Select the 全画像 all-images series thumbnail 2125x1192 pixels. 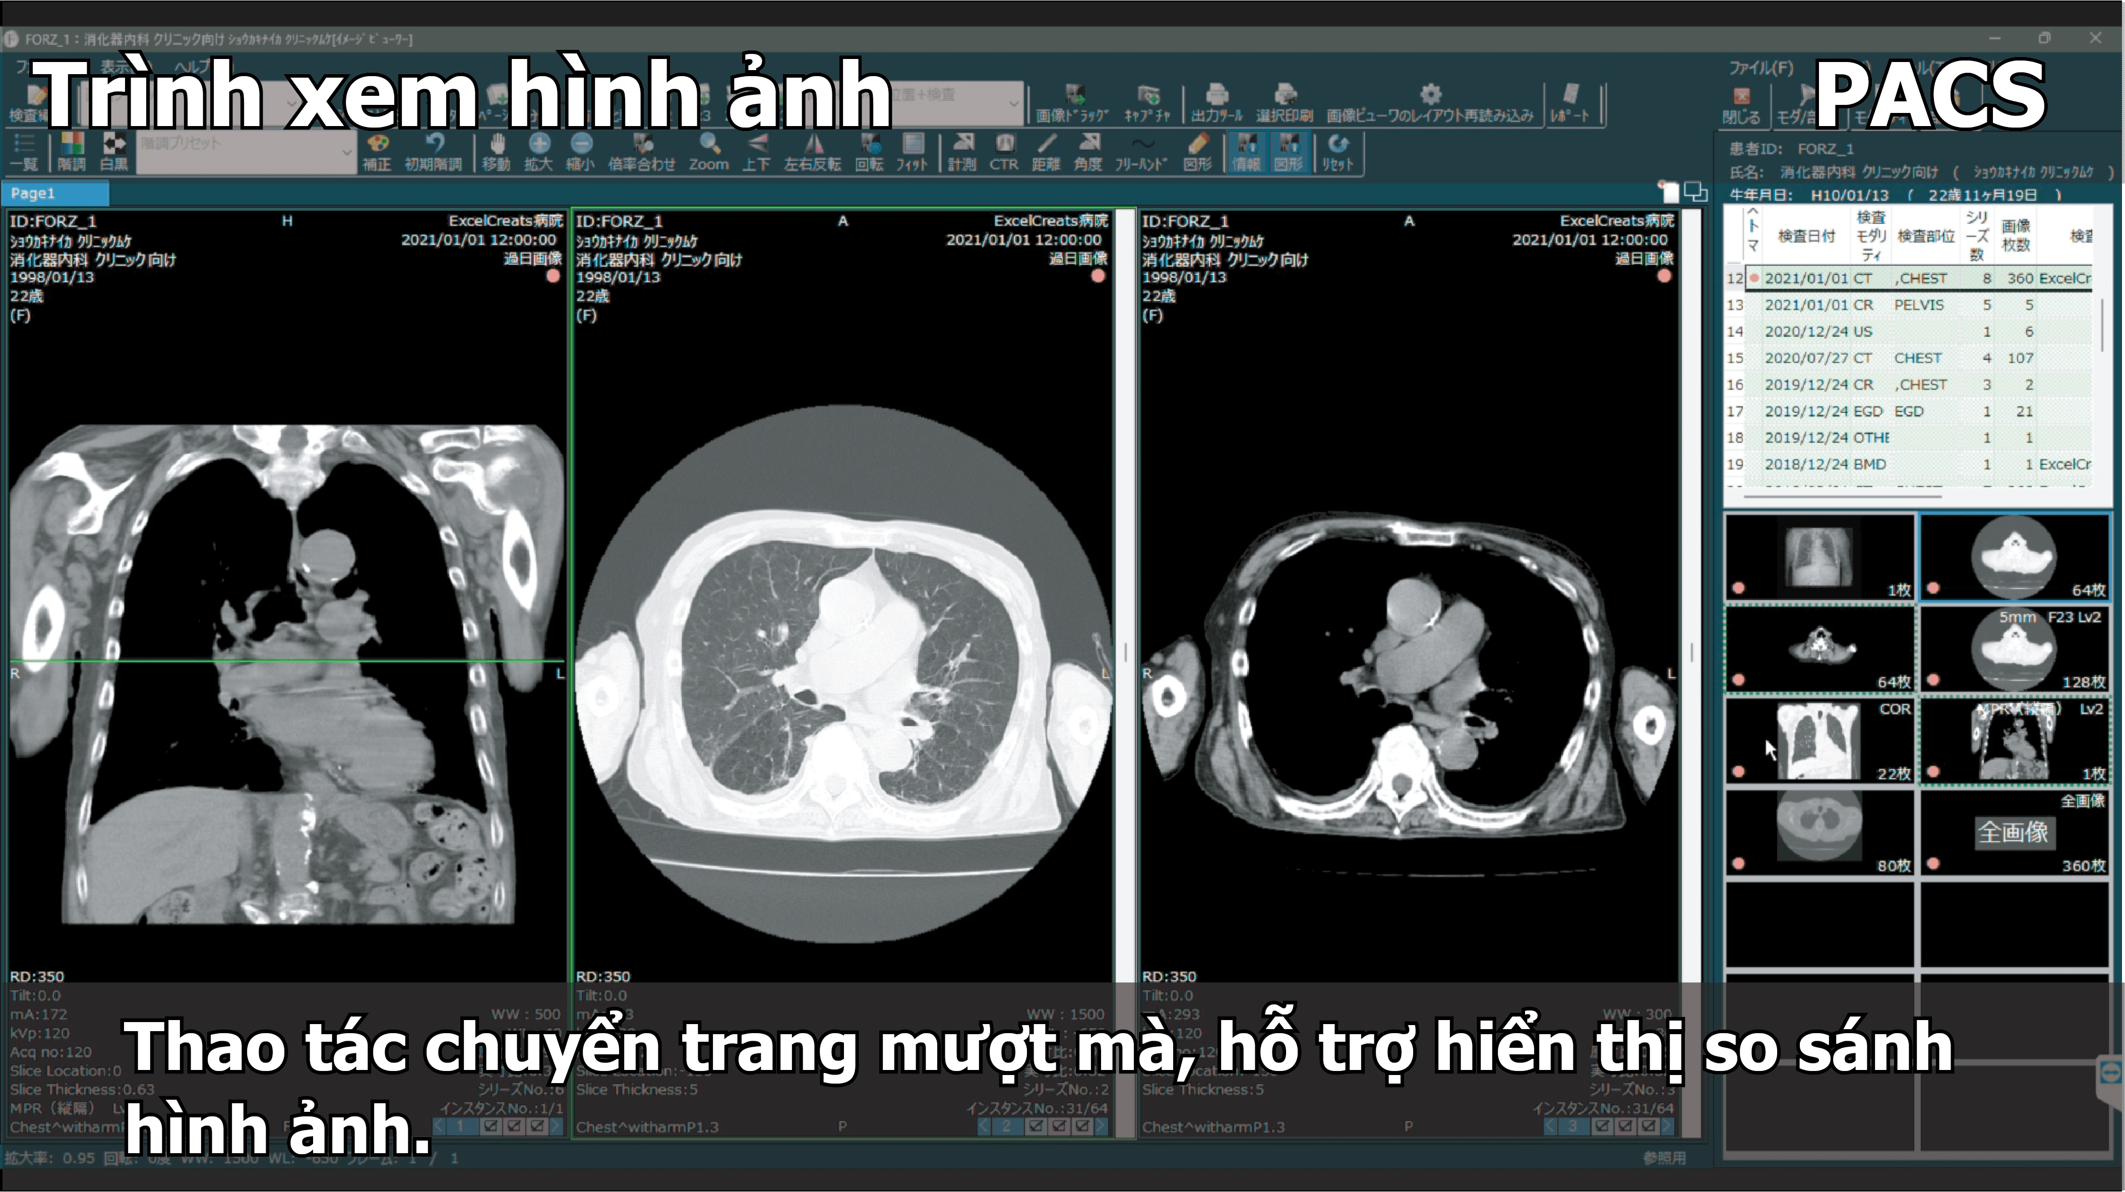pyautogui.click(x=2015, y=833)
